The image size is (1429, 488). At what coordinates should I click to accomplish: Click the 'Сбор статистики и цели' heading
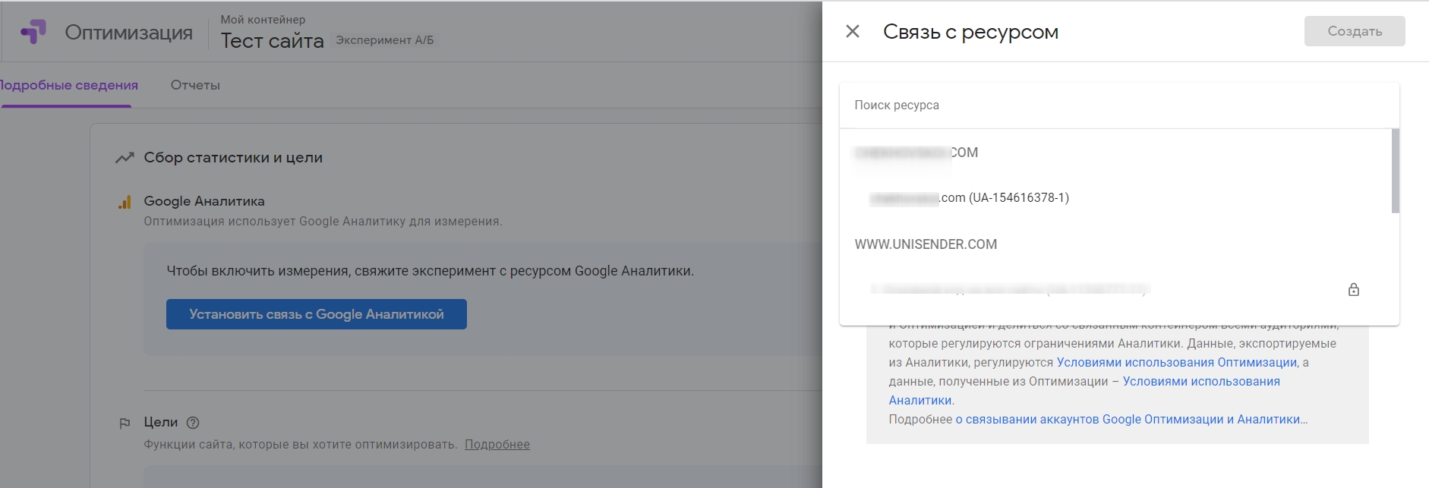233,158
